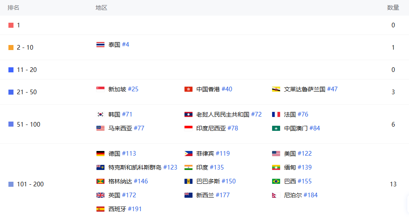Click the UK flag next to 英国
The image size is (409, 220).
point(100,195)
